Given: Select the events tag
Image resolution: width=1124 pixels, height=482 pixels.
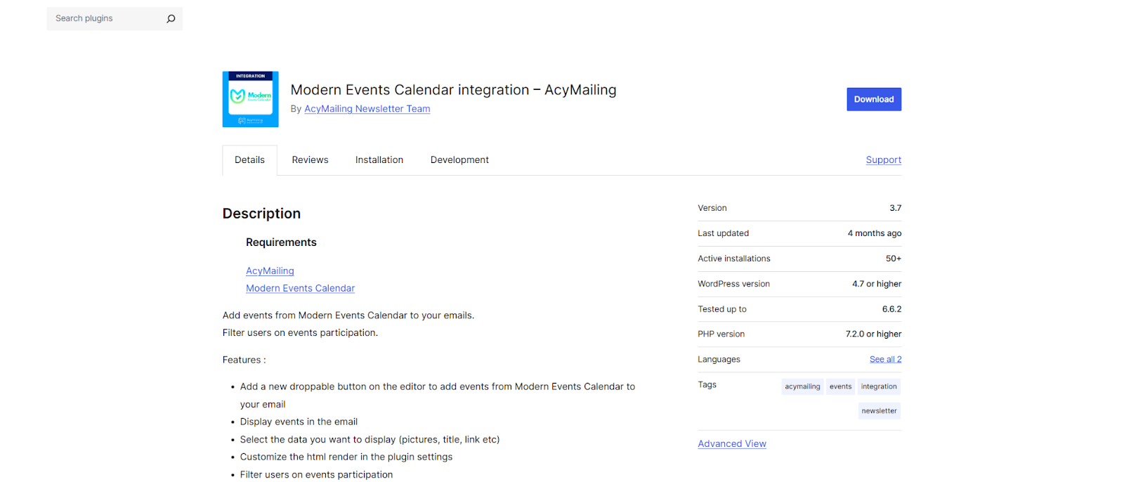Looking at the screenshot, I should coord(840,386).
